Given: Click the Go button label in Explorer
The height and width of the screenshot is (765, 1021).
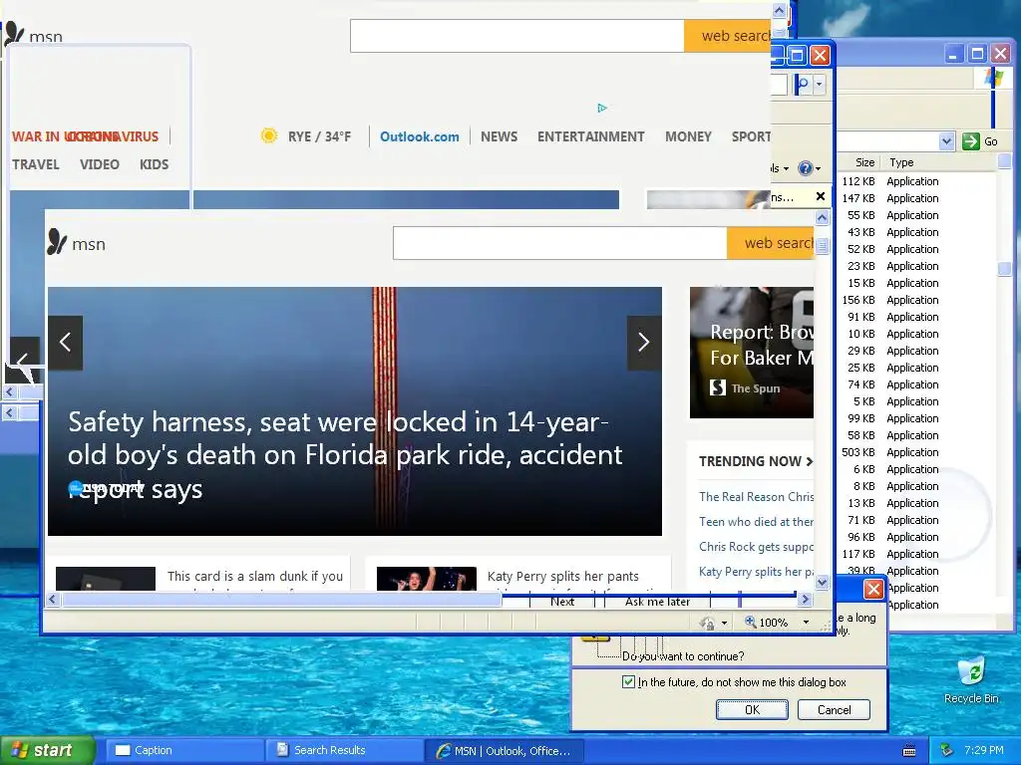Looking at the screenshot, I should [990, 141].
